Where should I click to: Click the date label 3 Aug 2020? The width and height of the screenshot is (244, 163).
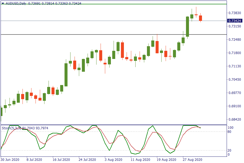point(113,160)
